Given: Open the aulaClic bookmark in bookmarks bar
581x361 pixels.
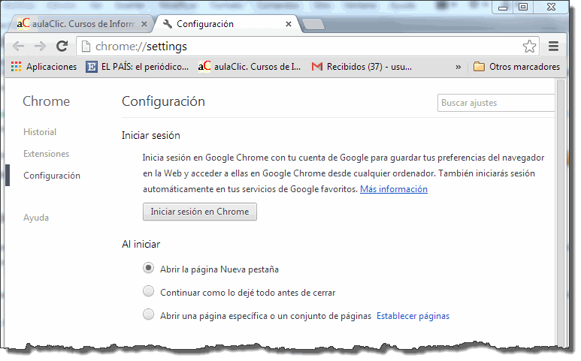Looking at the screenshot, I should click(250, 67).
